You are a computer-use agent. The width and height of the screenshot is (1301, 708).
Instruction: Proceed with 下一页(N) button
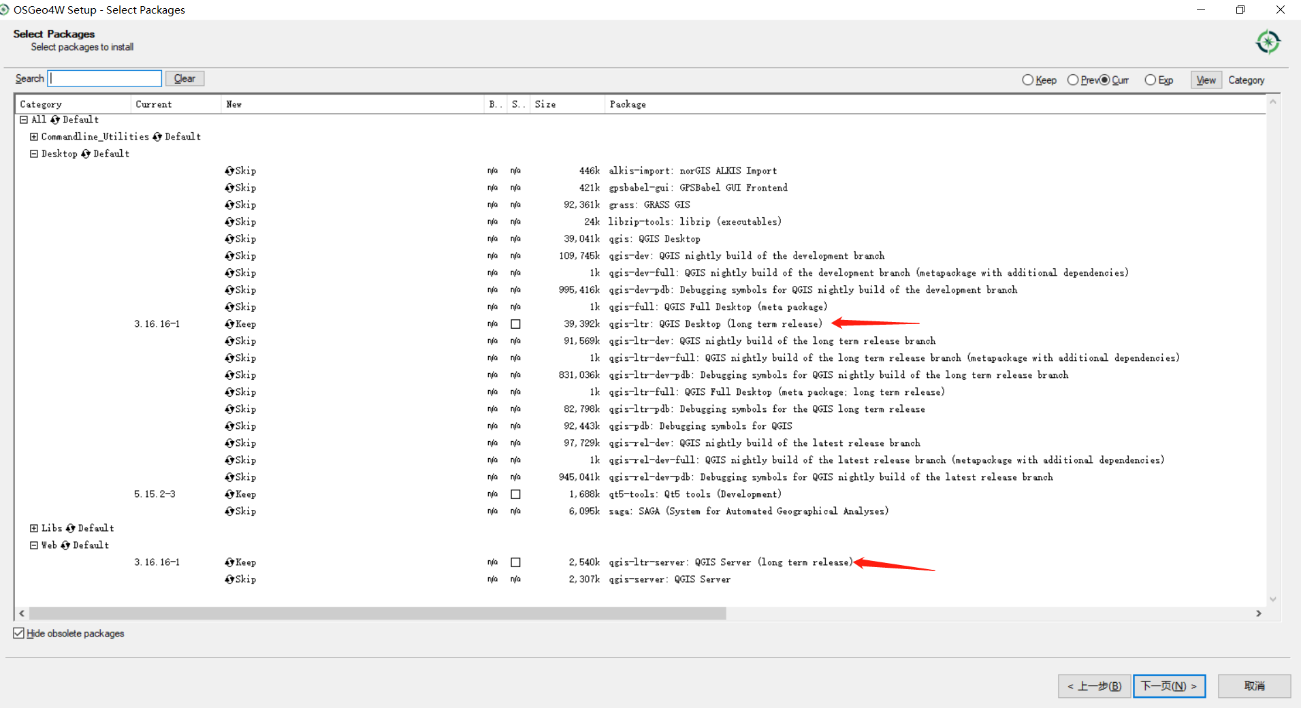pyautogui.click(x=1169, y=686)
